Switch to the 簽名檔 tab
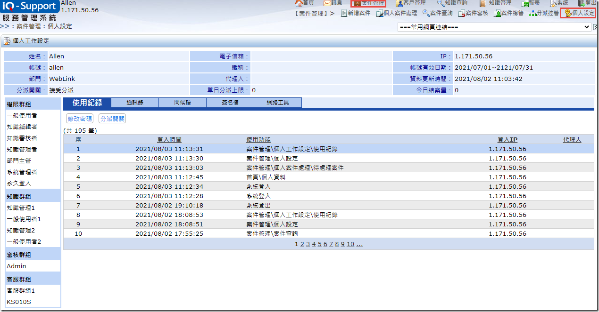The image size is (599, 312). coord(230,103)
